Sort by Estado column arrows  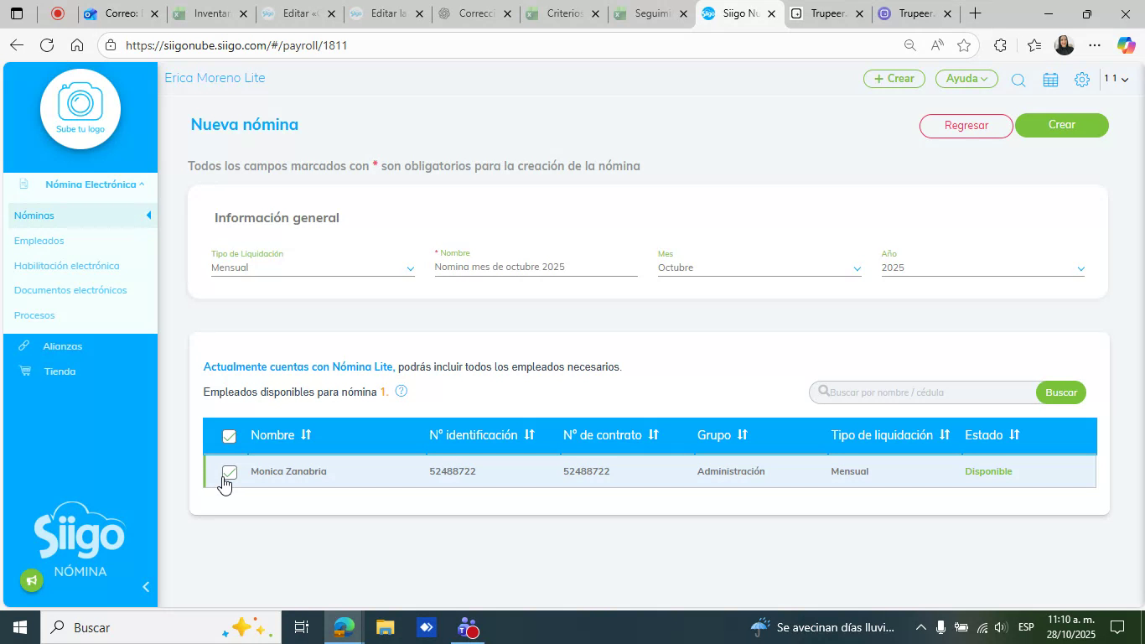pos(1013,435)
